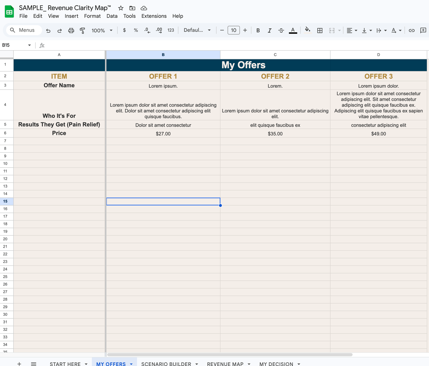Open the text color picker
Viewport: 429px width, 366px height.
point(293,30)
